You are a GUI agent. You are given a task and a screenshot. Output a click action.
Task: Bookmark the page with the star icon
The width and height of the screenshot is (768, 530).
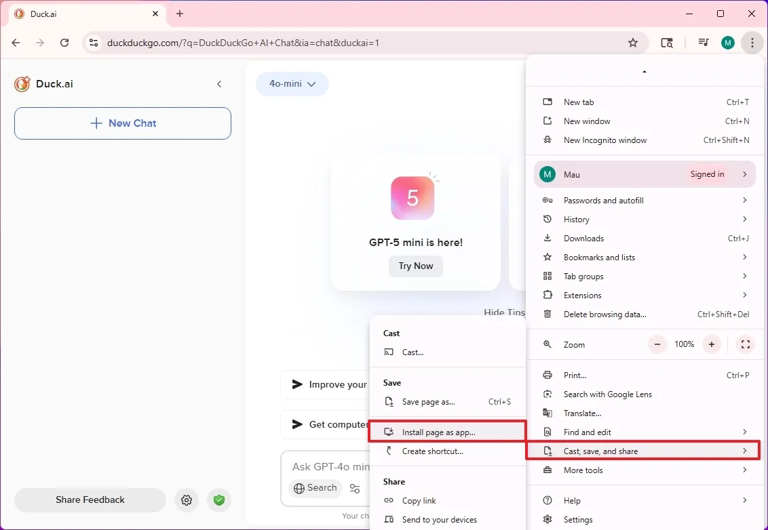632,42
